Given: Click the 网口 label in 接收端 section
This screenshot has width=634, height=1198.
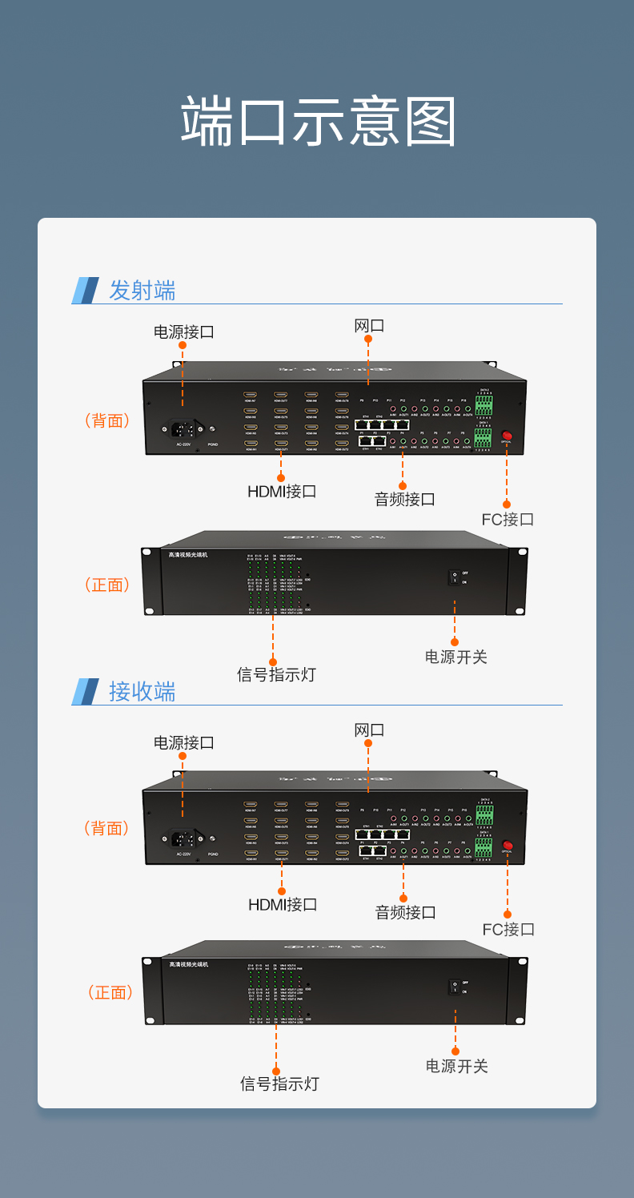Looking at the screenshot, I should [369, 730].
